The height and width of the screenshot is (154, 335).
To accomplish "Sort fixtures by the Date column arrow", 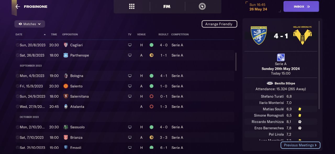I will [x=45, y=34].
